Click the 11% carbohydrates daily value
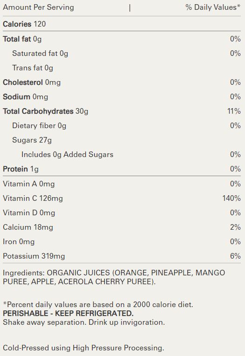This screenshot has height=356, width=245. click(234, 111)
